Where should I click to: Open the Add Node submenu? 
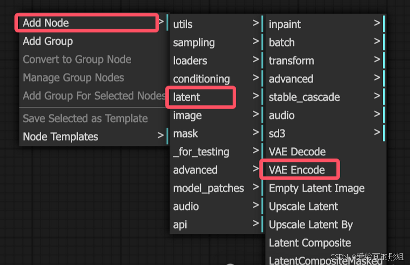[86, 23]
